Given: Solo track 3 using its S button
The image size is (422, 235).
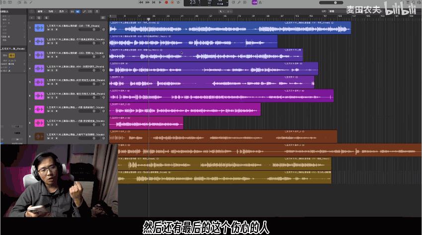Looking at the screenshot, I should click(x=52, y=57).
